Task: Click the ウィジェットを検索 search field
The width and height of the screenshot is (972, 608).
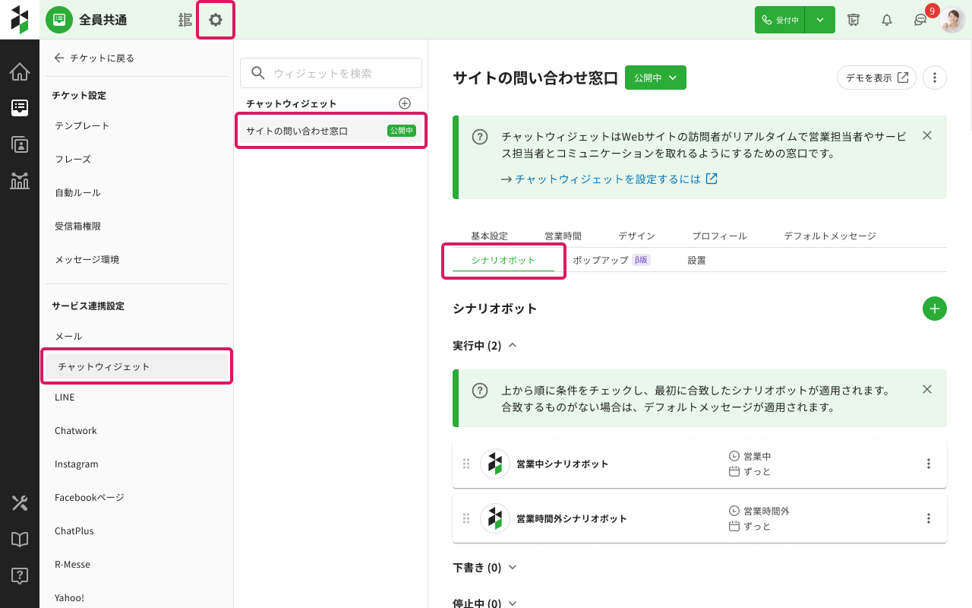Action: 331,73
